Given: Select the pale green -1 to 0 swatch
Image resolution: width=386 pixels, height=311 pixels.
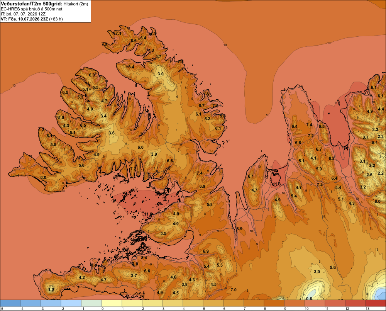Looking at the screenshot, I should (x=91, y=303).
